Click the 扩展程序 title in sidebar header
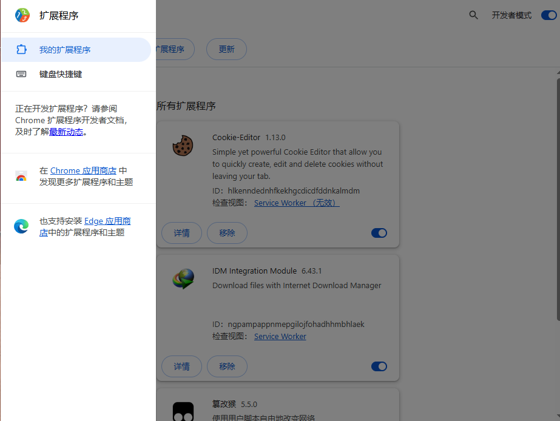 click(x=59, y=15)
